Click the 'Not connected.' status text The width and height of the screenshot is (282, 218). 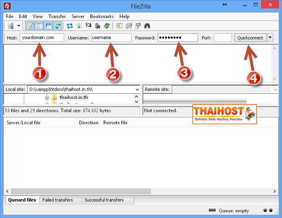(x=161, y=111)
